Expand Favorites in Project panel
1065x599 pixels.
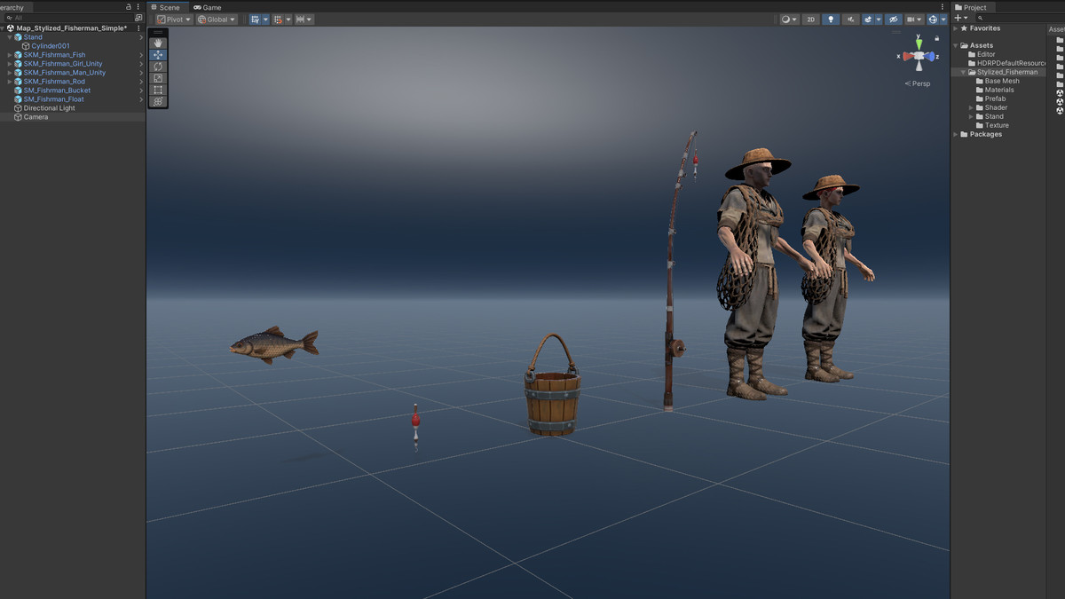coord(956,28)
